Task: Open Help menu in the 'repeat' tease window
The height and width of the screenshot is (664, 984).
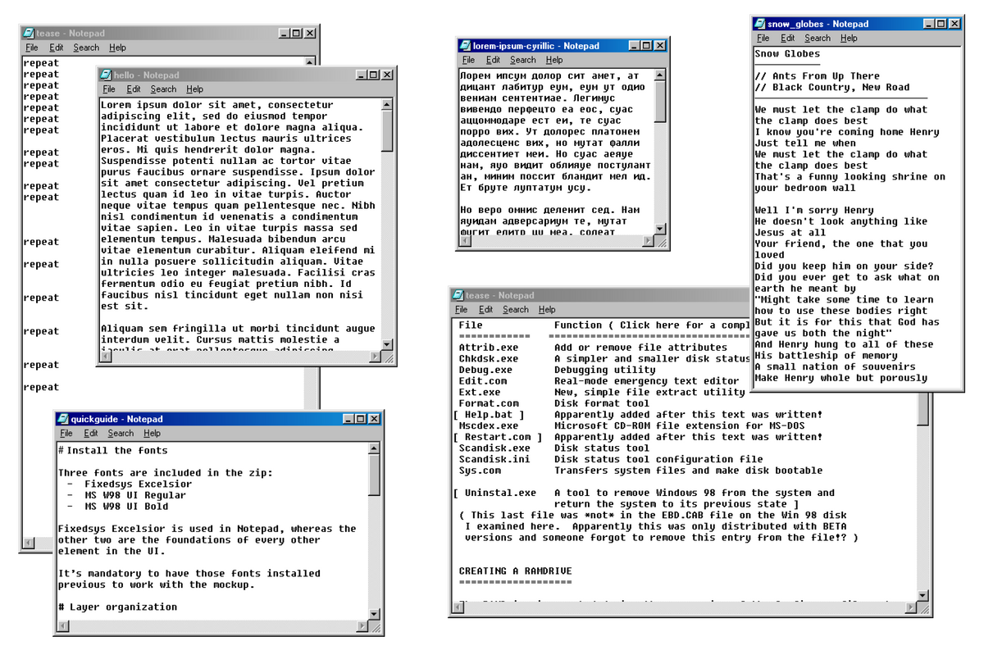Action: pos(117,48)
